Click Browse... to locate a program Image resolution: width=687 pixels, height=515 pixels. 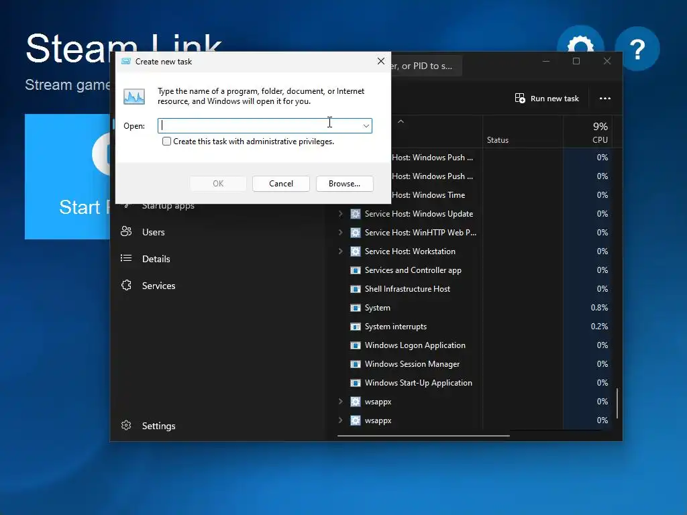point(344,184)
